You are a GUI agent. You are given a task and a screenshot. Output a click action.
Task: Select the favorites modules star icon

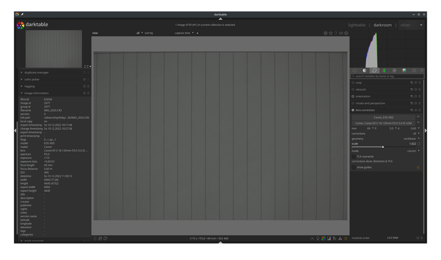click(x=414, y=70)
